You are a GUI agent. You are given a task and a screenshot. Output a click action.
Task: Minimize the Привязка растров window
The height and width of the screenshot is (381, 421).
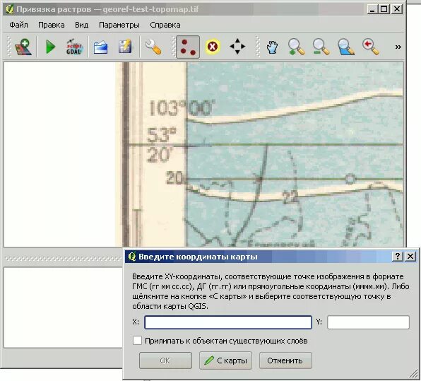[372, 9]
